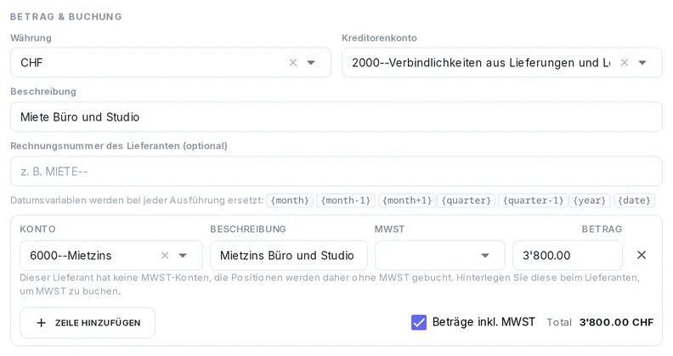Insert the {quarter-1} date variable
The height and width of the screenshot is (356, 673).
[x=533, y=201]
